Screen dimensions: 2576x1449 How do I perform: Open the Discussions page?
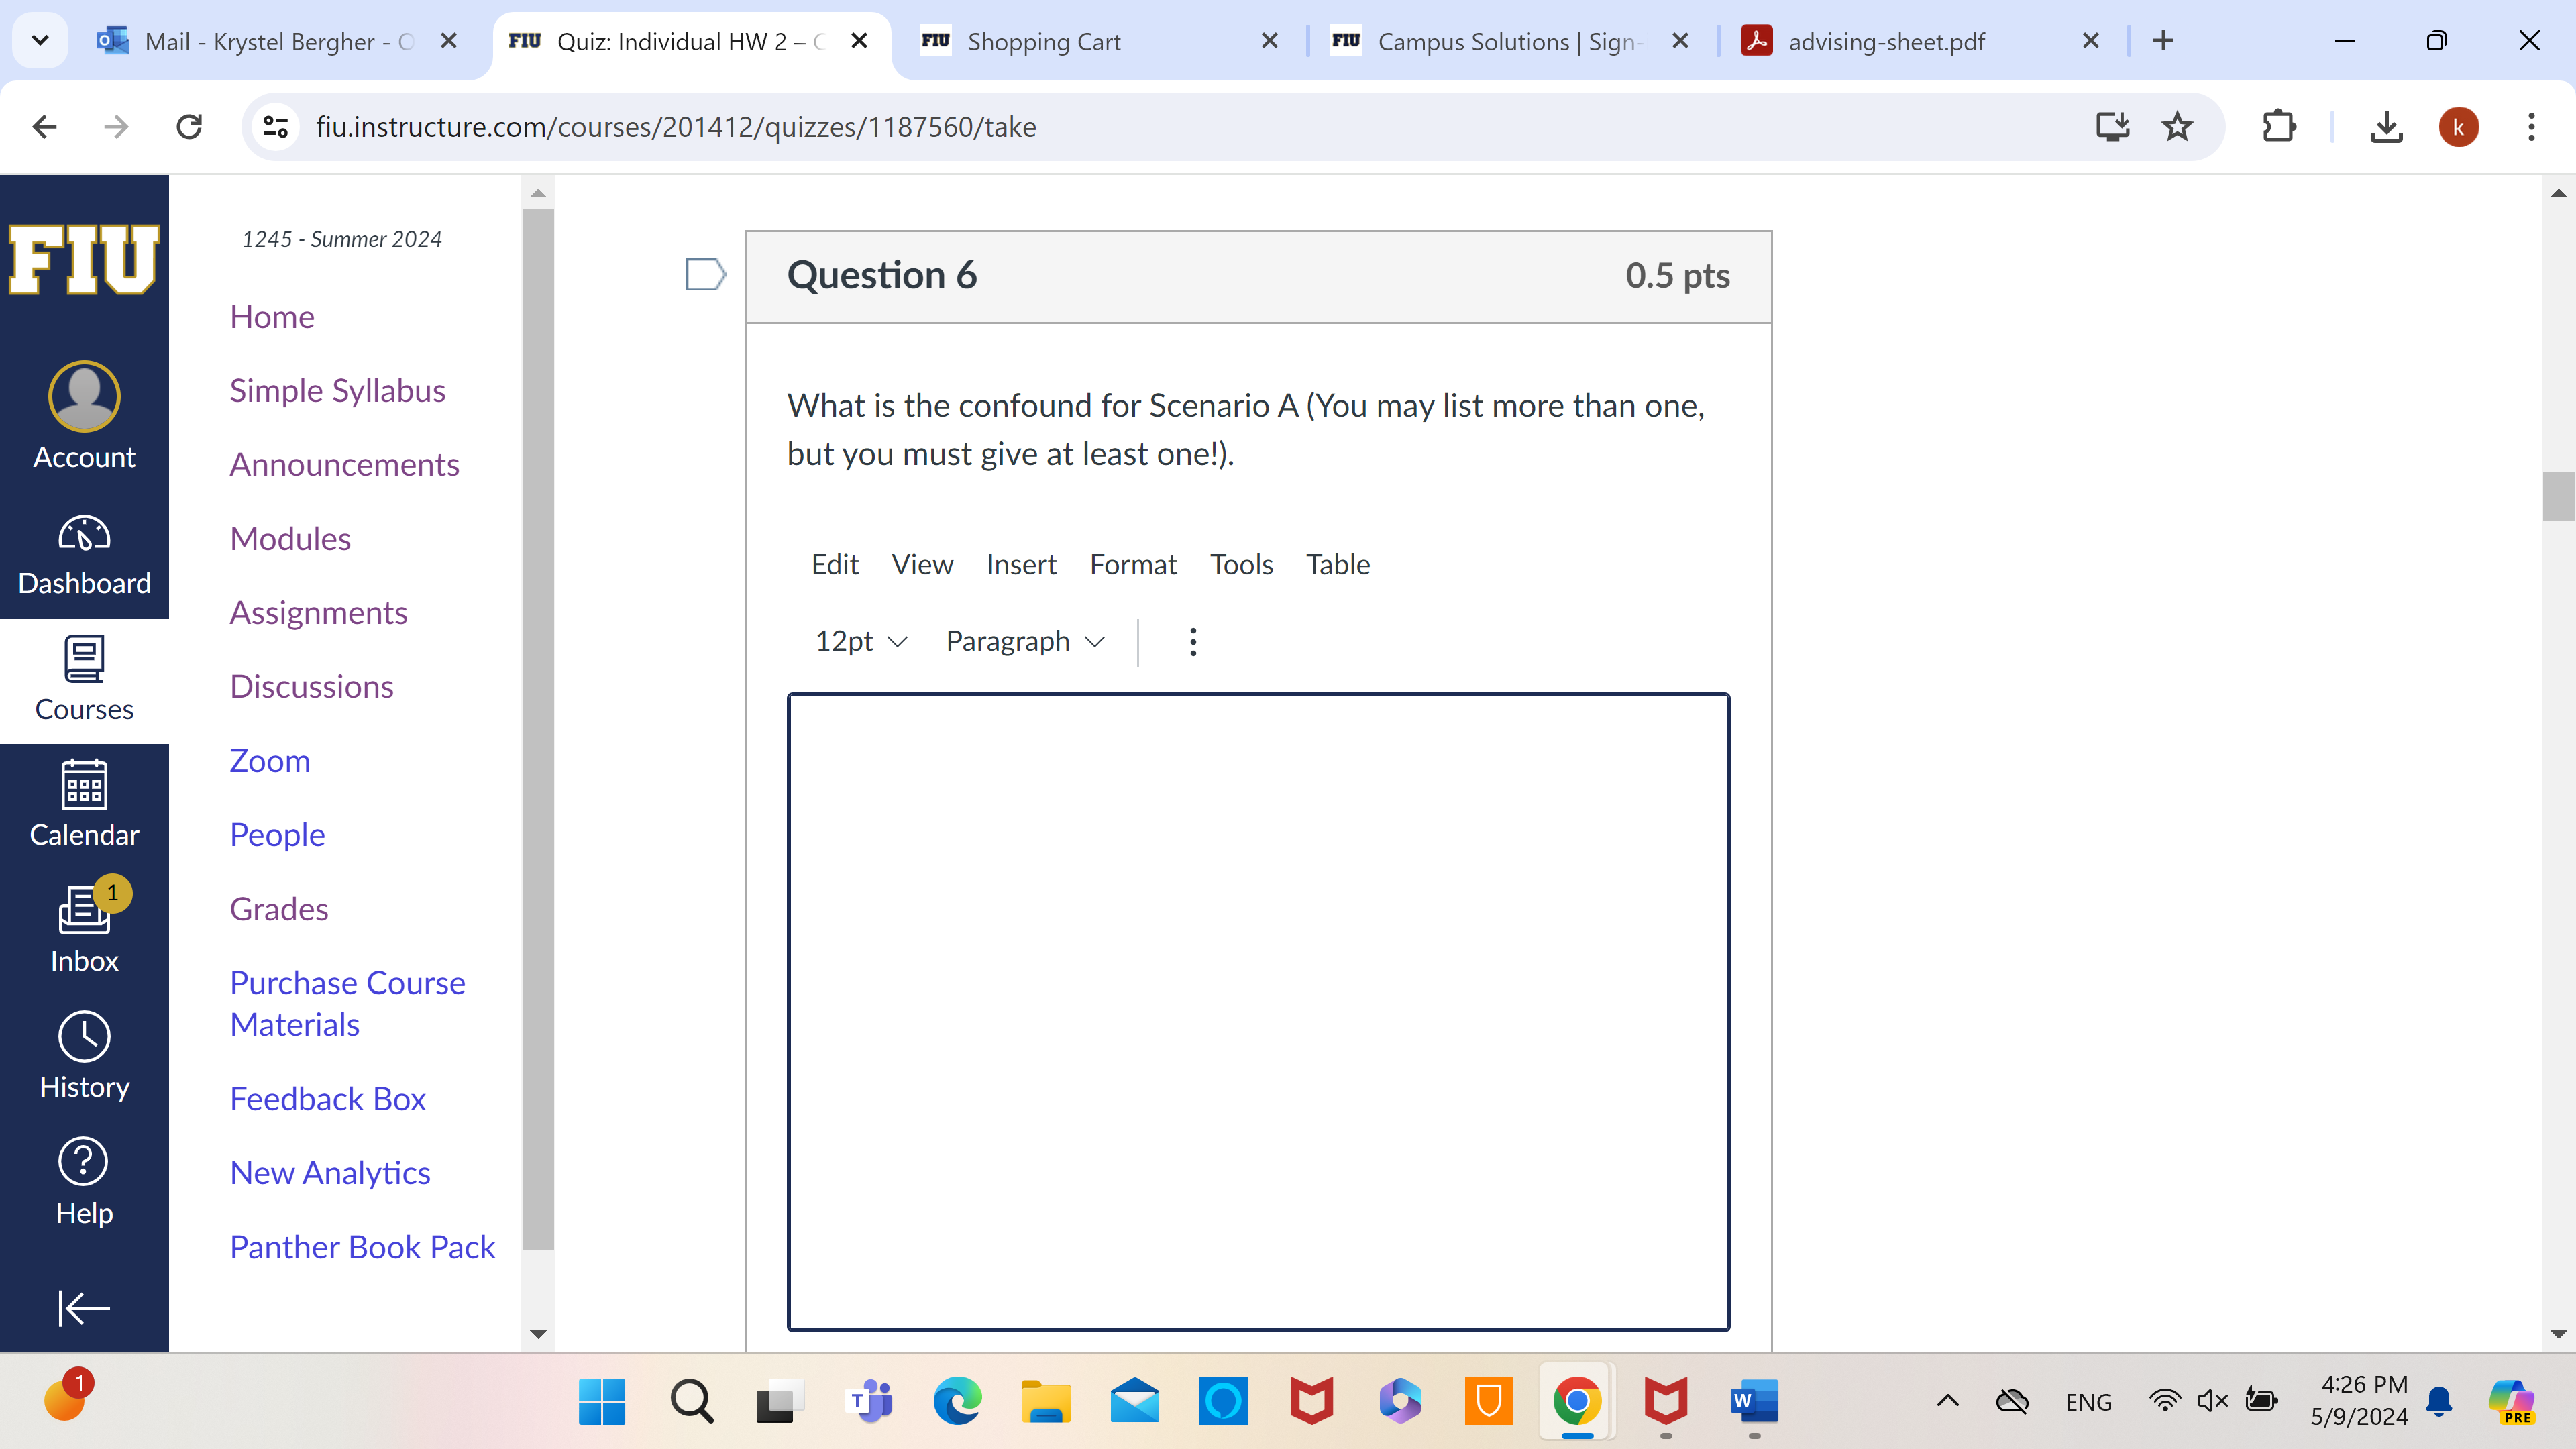pos(311,687)
